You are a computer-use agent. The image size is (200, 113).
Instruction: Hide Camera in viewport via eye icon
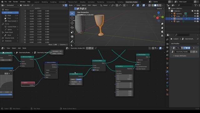click(195, 13)
